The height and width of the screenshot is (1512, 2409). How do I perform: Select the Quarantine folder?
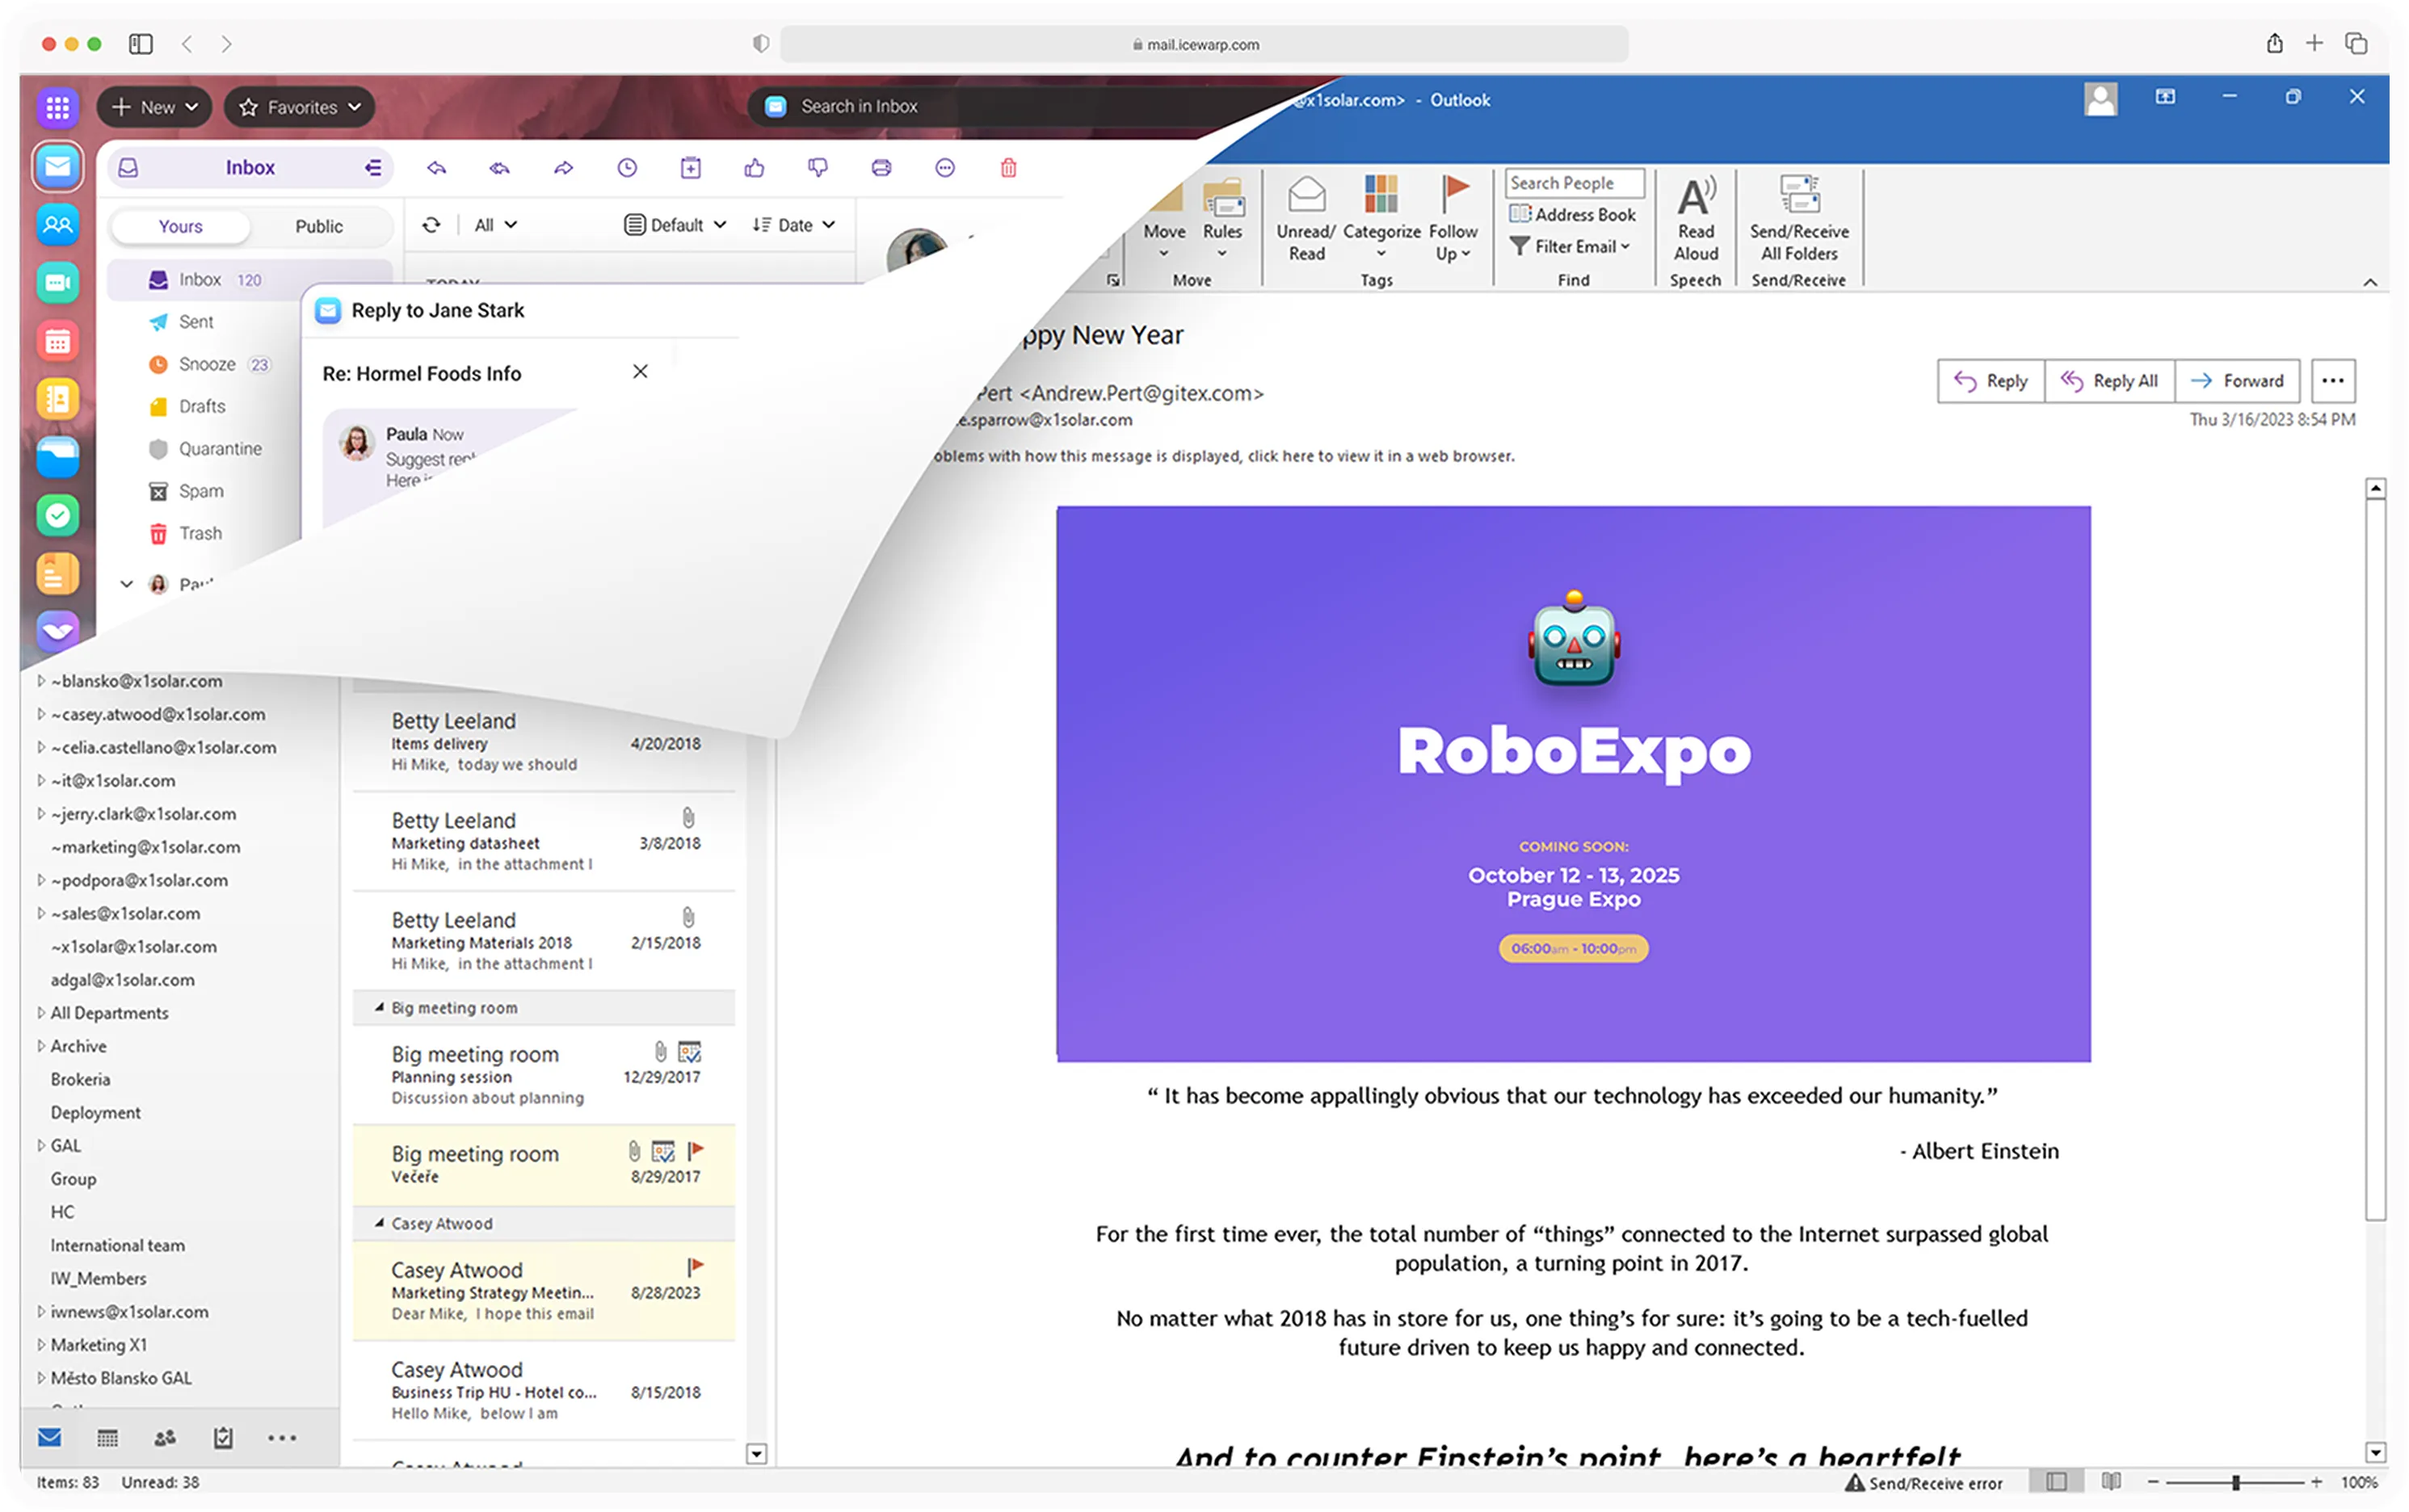click(219, 449)
